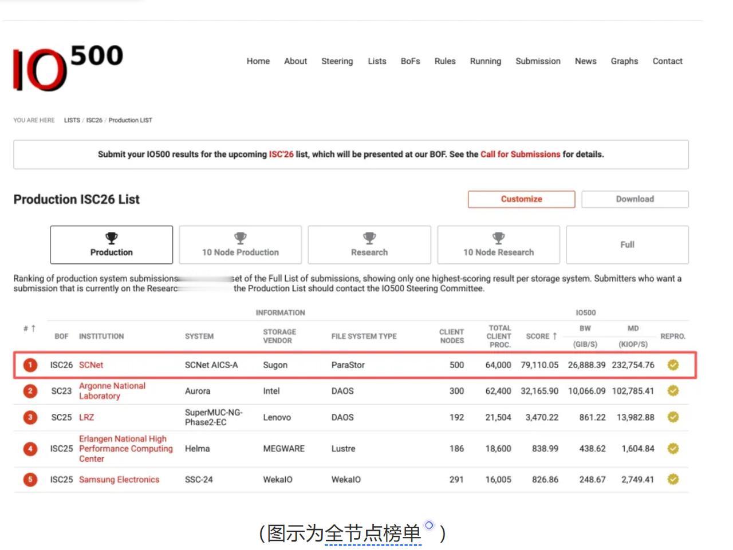Click the ParaStor file system cell
The image size is (733, 550).
[348, 365]
